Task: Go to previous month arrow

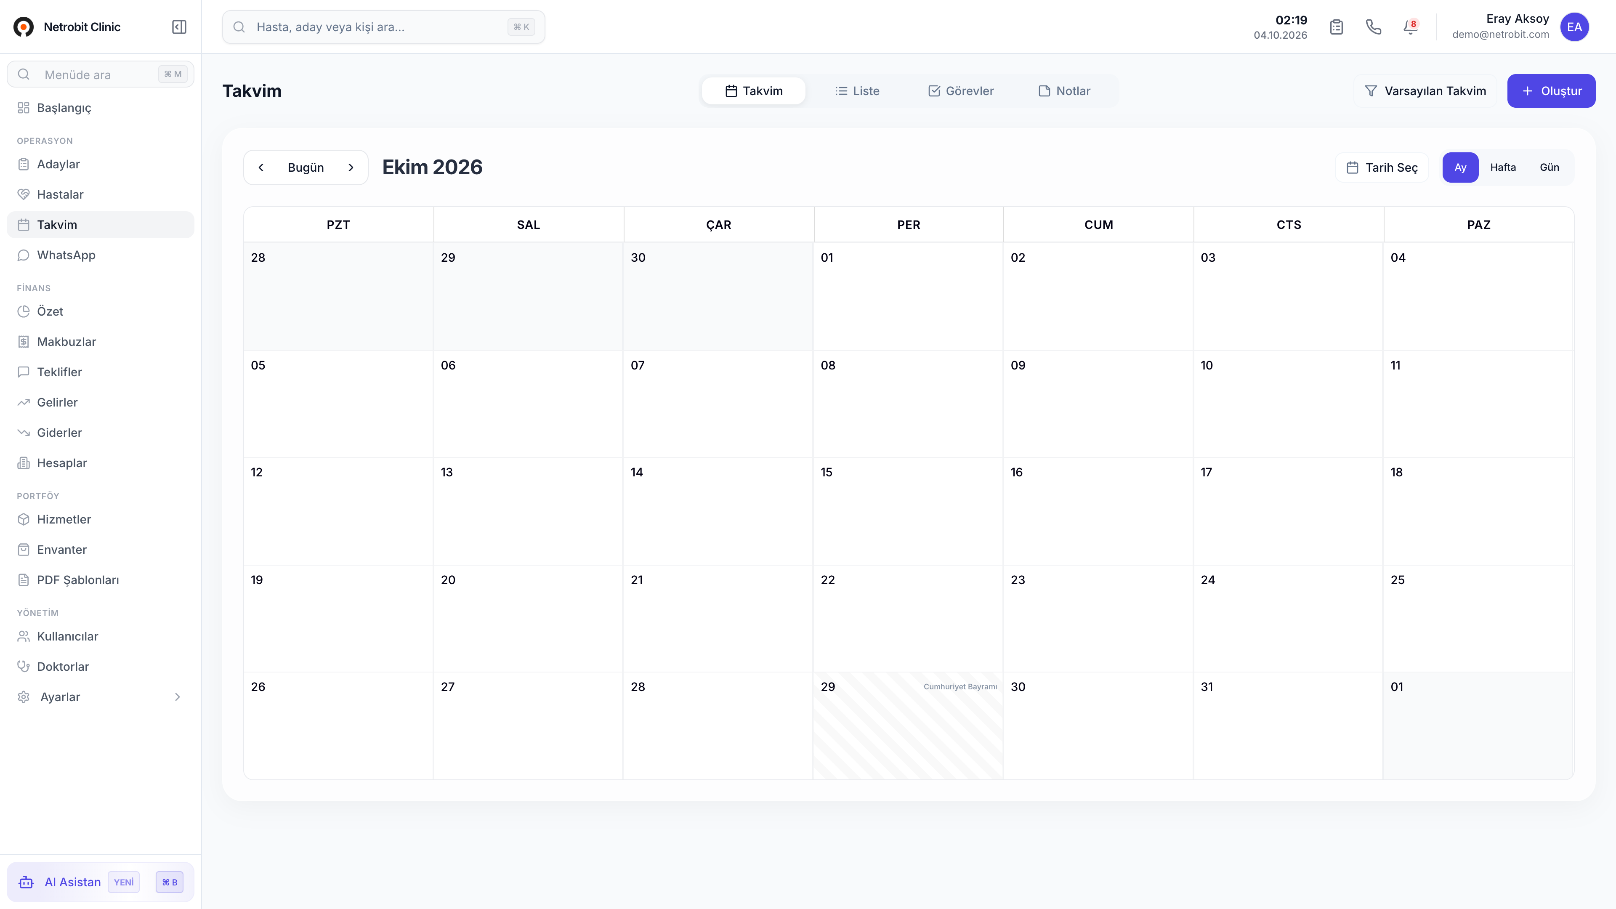Action: (x=261, y=167)
